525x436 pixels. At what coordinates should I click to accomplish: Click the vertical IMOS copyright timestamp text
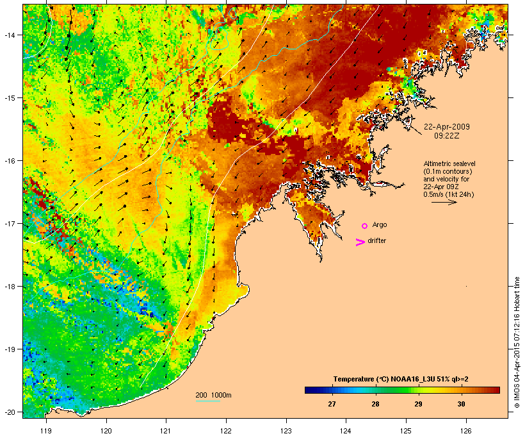[x=517, y=343]
